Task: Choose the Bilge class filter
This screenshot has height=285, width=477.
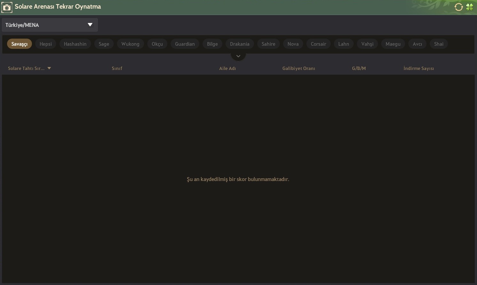Action: pyautogui.click(x=212, y=44)
